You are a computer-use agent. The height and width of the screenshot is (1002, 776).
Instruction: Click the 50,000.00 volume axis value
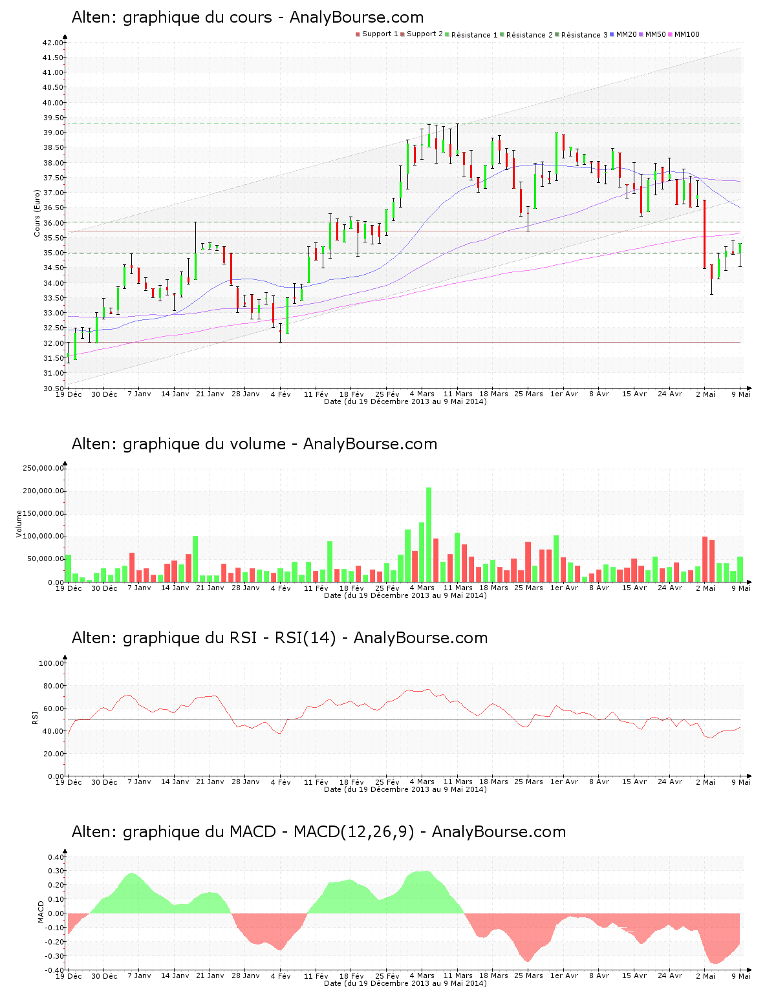pos(45,559)
